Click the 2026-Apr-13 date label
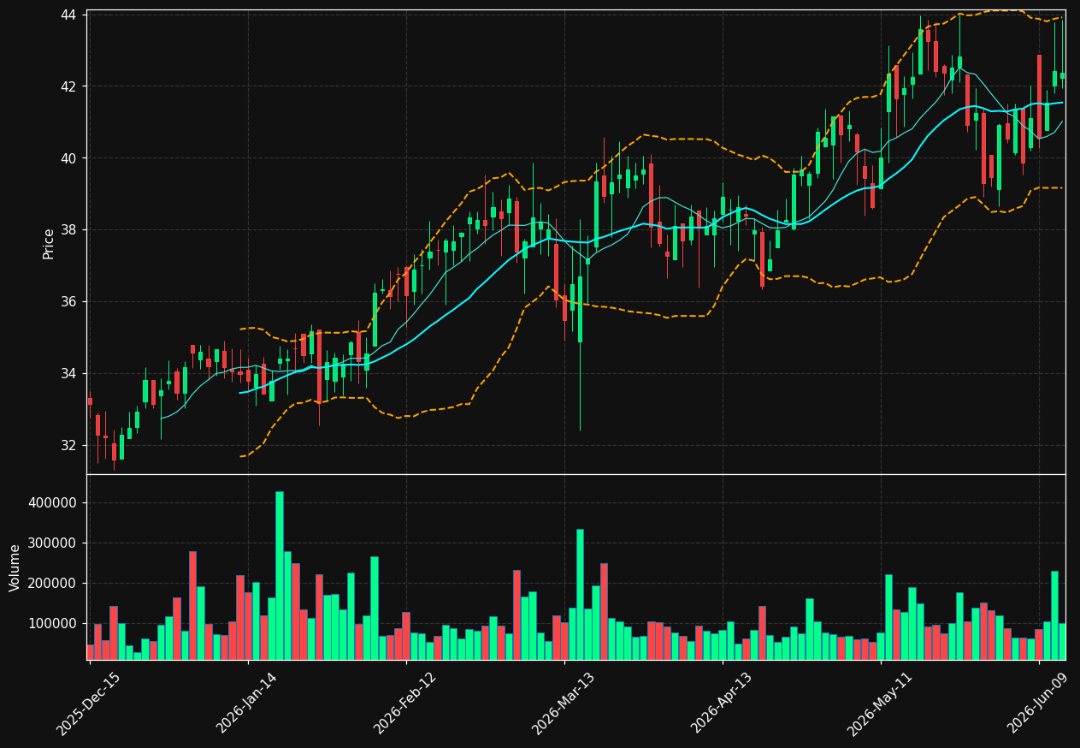Image resolution: width=1080 pixels, height=748 pixels. point(722,703)
